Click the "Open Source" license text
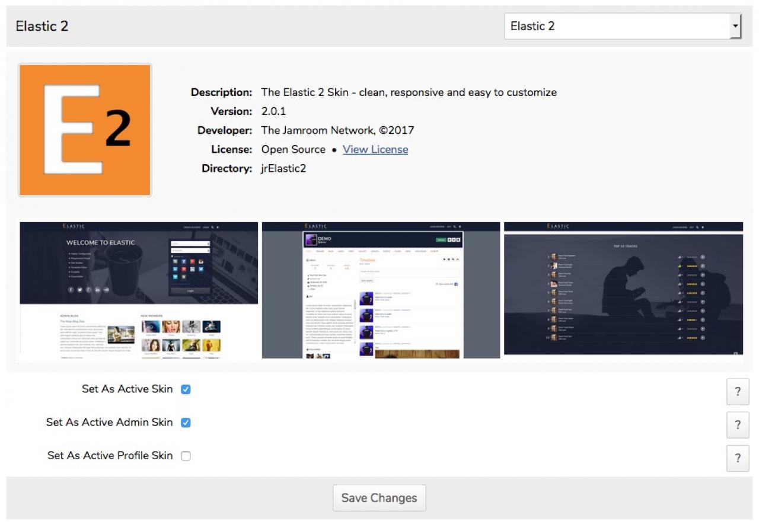Viewport: 759px width, 525px height. click(294, 149)
